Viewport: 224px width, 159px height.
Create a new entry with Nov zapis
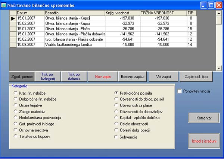(x=100, y=76)
